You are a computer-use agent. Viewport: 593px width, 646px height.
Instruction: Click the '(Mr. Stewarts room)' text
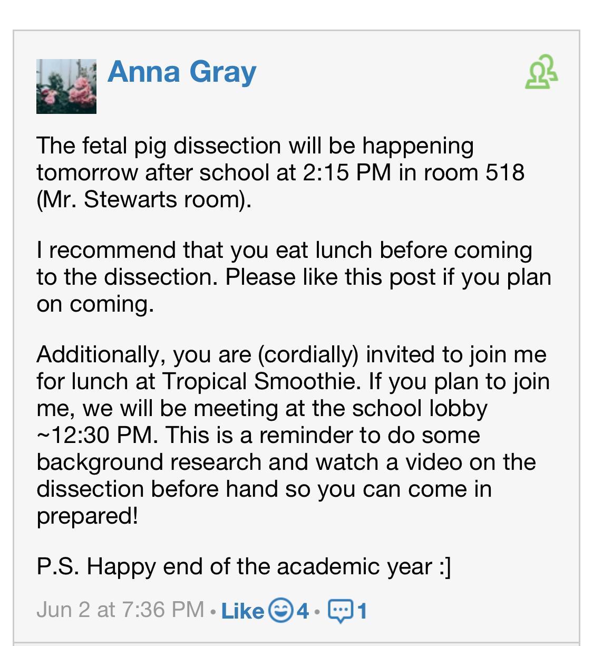[x=143, y=199]
